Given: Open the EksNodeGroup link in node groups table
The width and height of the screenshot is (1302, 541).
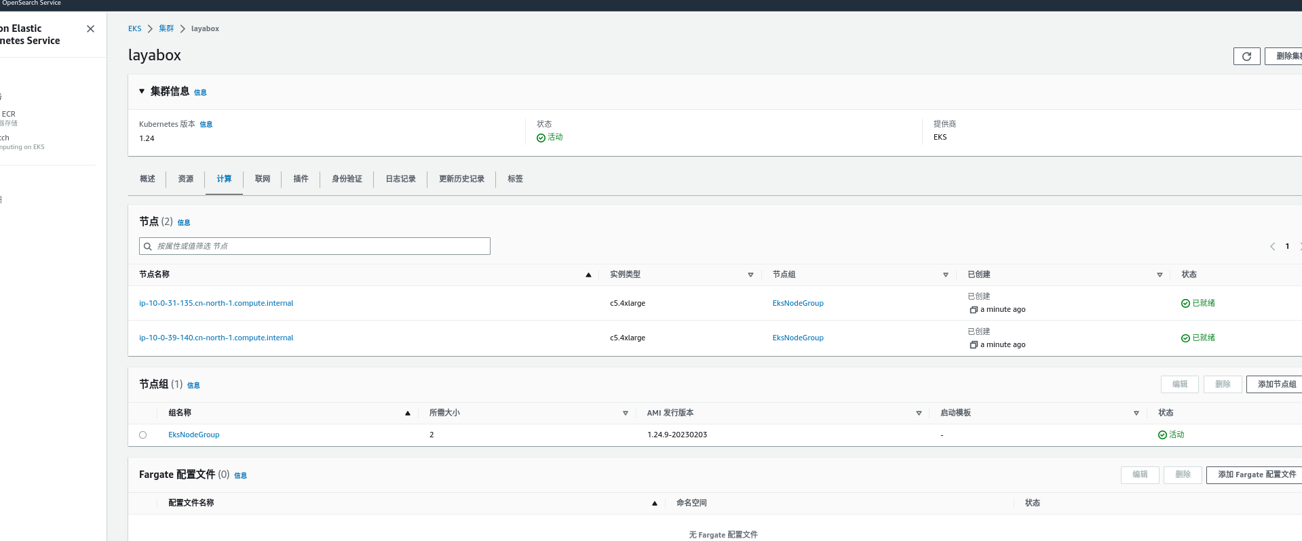Looking at the screenshot, I should click(x=194, y=435).
